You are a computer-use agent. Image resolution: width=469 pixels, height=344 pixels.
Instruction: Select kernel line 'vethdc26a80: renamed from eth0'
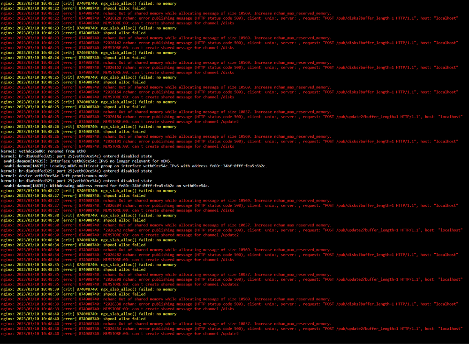pos(43,151)
